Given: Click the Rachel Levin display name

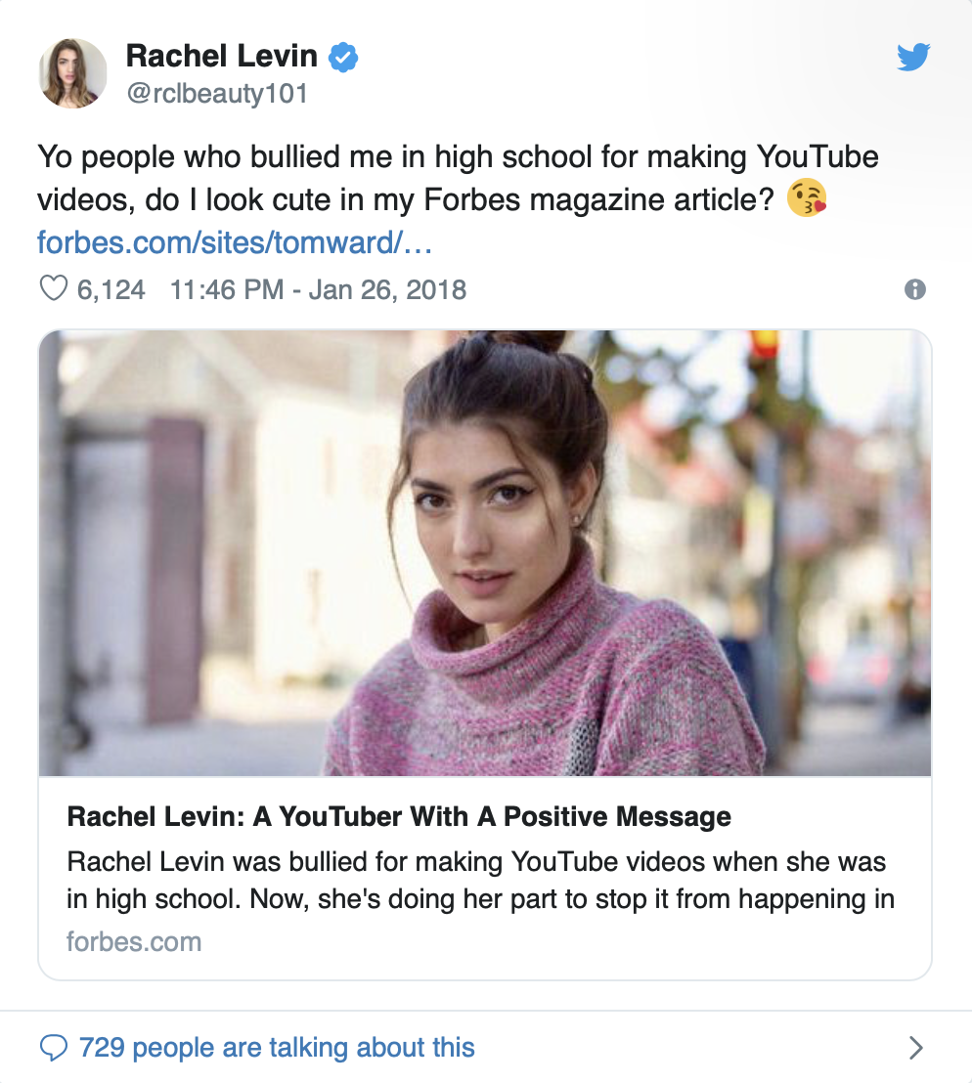Looking at the screenshot, I should point(222,56).
